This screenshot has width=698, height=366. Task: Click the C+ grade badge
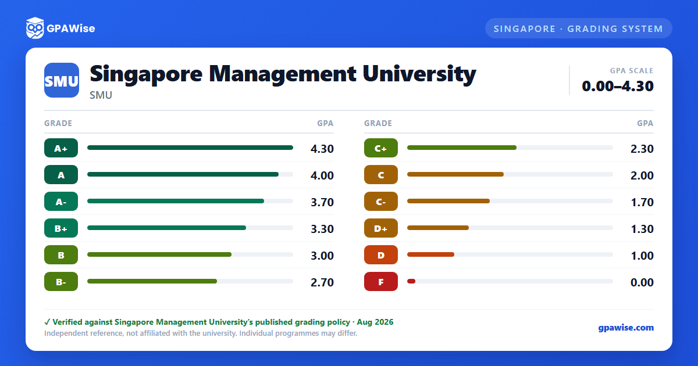click(x=381, y=148)
